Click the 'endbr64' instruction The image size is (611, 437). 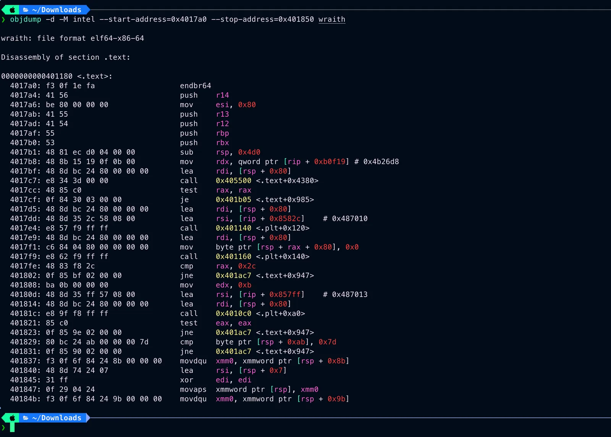click(196, 86)
